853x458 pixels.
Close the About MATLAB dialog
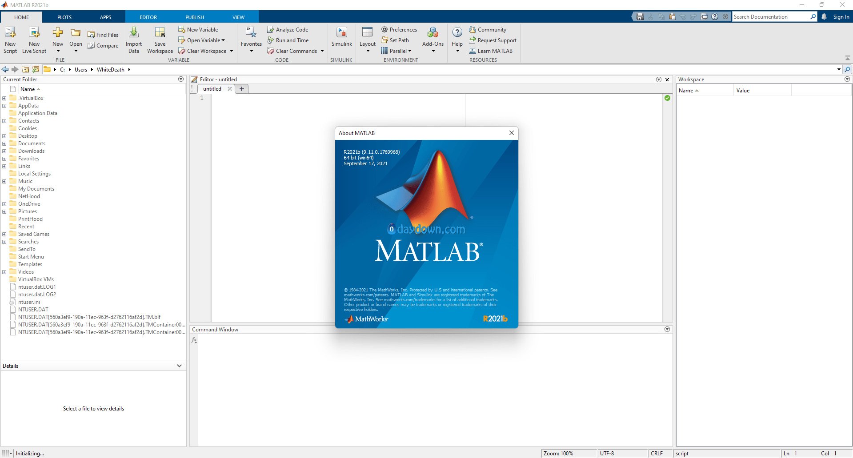tap(511, 133)
